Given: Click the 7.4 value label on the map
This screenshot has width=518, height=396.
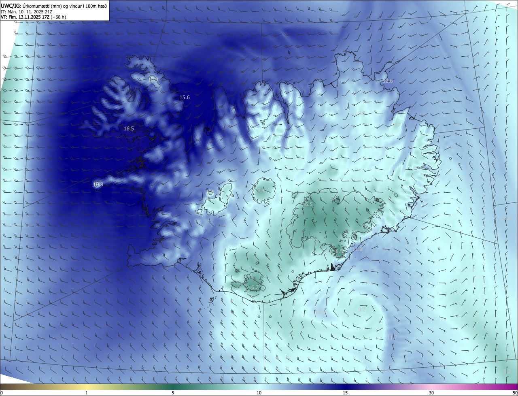Looking at the screenshot, I should pyautogui.click(x=261, y=190).
